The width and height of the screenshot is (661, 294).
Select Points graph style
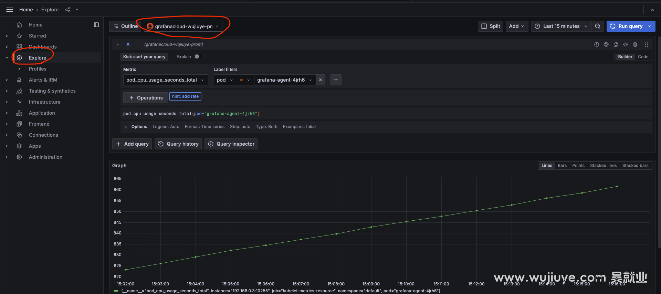(x=578, y=166)
